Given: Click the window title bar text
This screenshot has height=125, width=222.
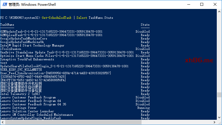Looking at the screenshot, I should pyautogui.click(x=32, y=5).
